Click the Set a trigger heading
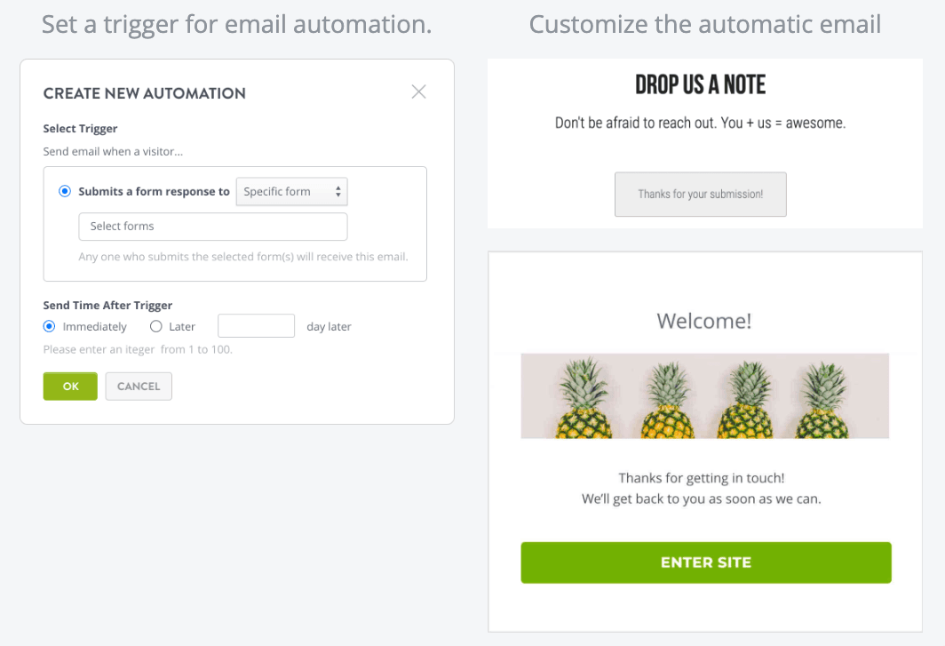The image size is (945, 646). 236,24
